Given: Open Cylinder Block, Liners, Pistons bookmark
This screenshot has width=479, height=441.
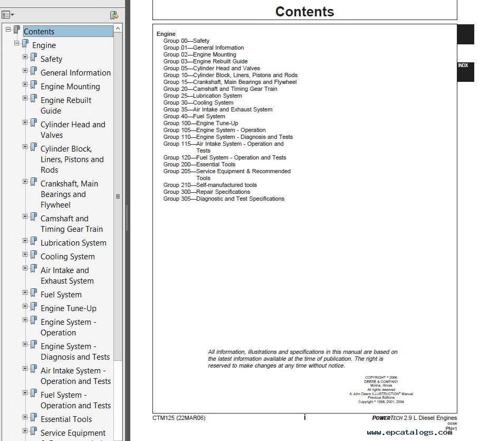Looking at the screenshot, I should tap(72, 159).
